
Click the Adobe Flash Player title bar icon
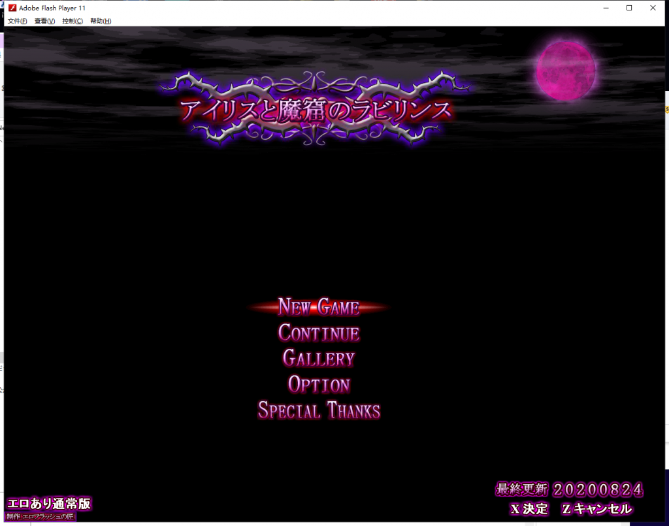click(x=11, y=8)
